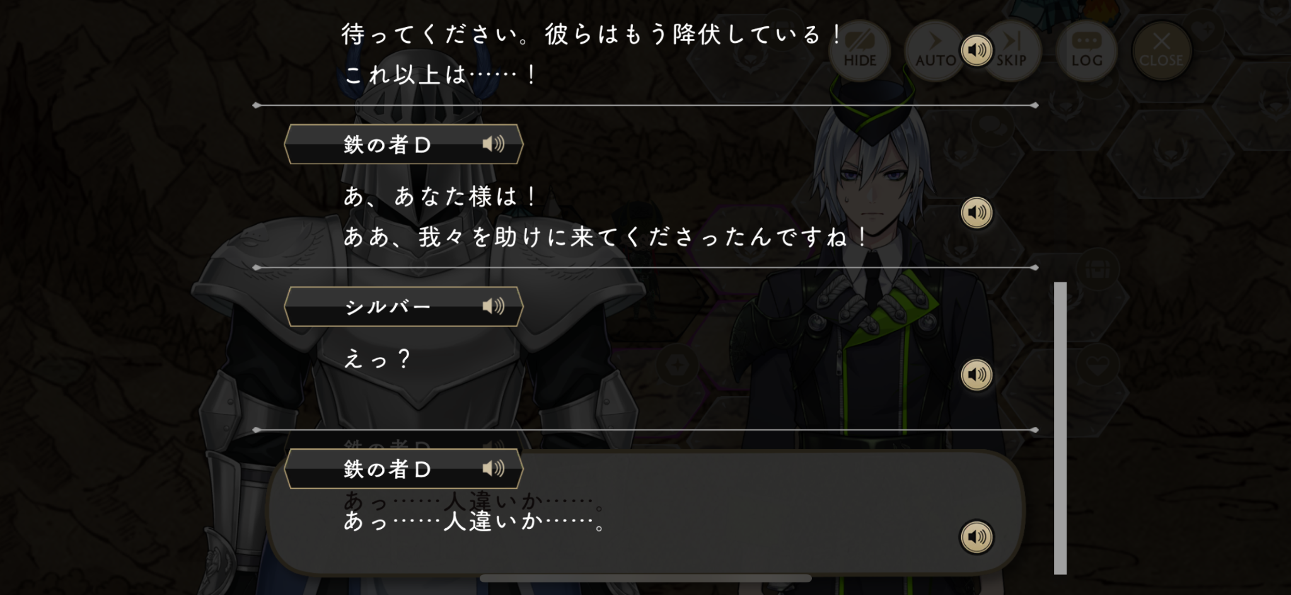
Task: Tap speaker icon in シルバー nameplate
Action: tap(494, 307)
